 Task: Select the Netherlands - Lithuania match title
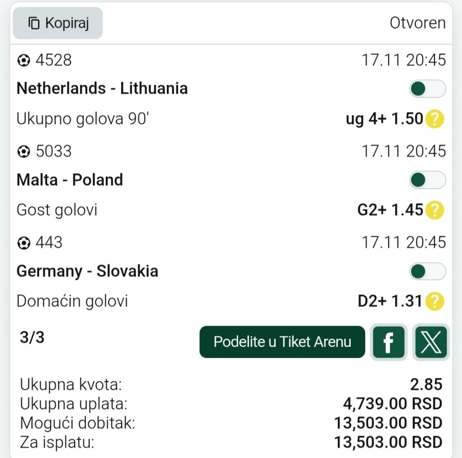(102, 89)
